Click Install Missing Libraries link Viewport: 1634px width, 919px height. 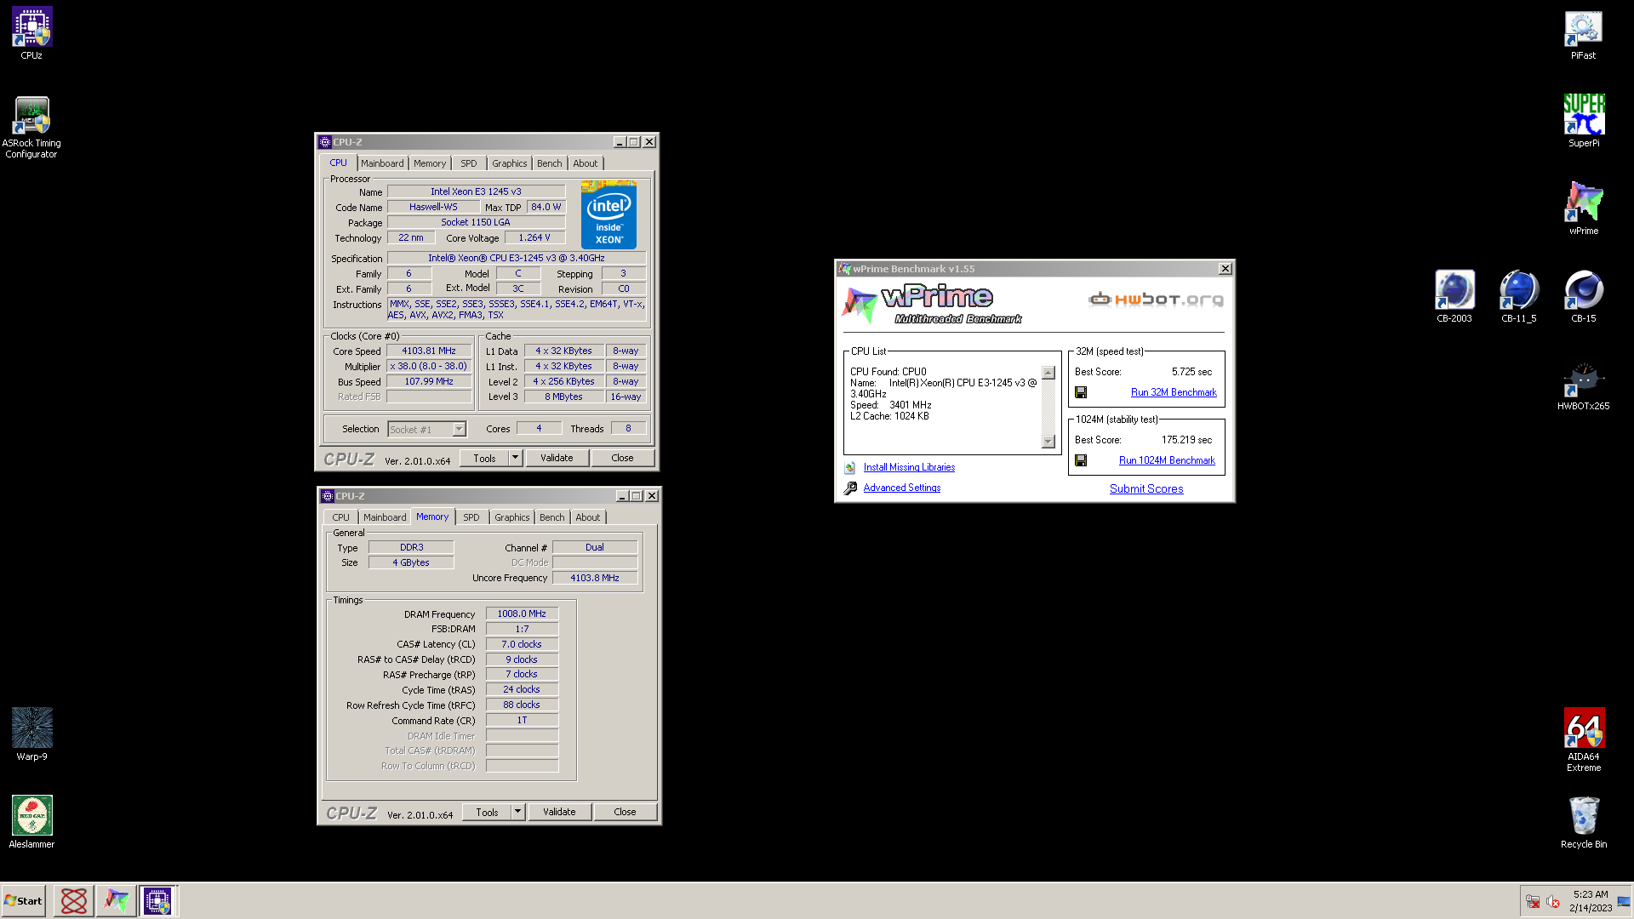[909, 467]
